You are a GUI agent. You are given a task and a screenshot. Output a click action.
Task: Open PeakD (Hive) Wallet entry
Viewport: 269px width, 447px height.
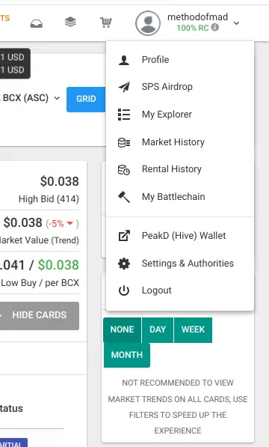[180, 236]
